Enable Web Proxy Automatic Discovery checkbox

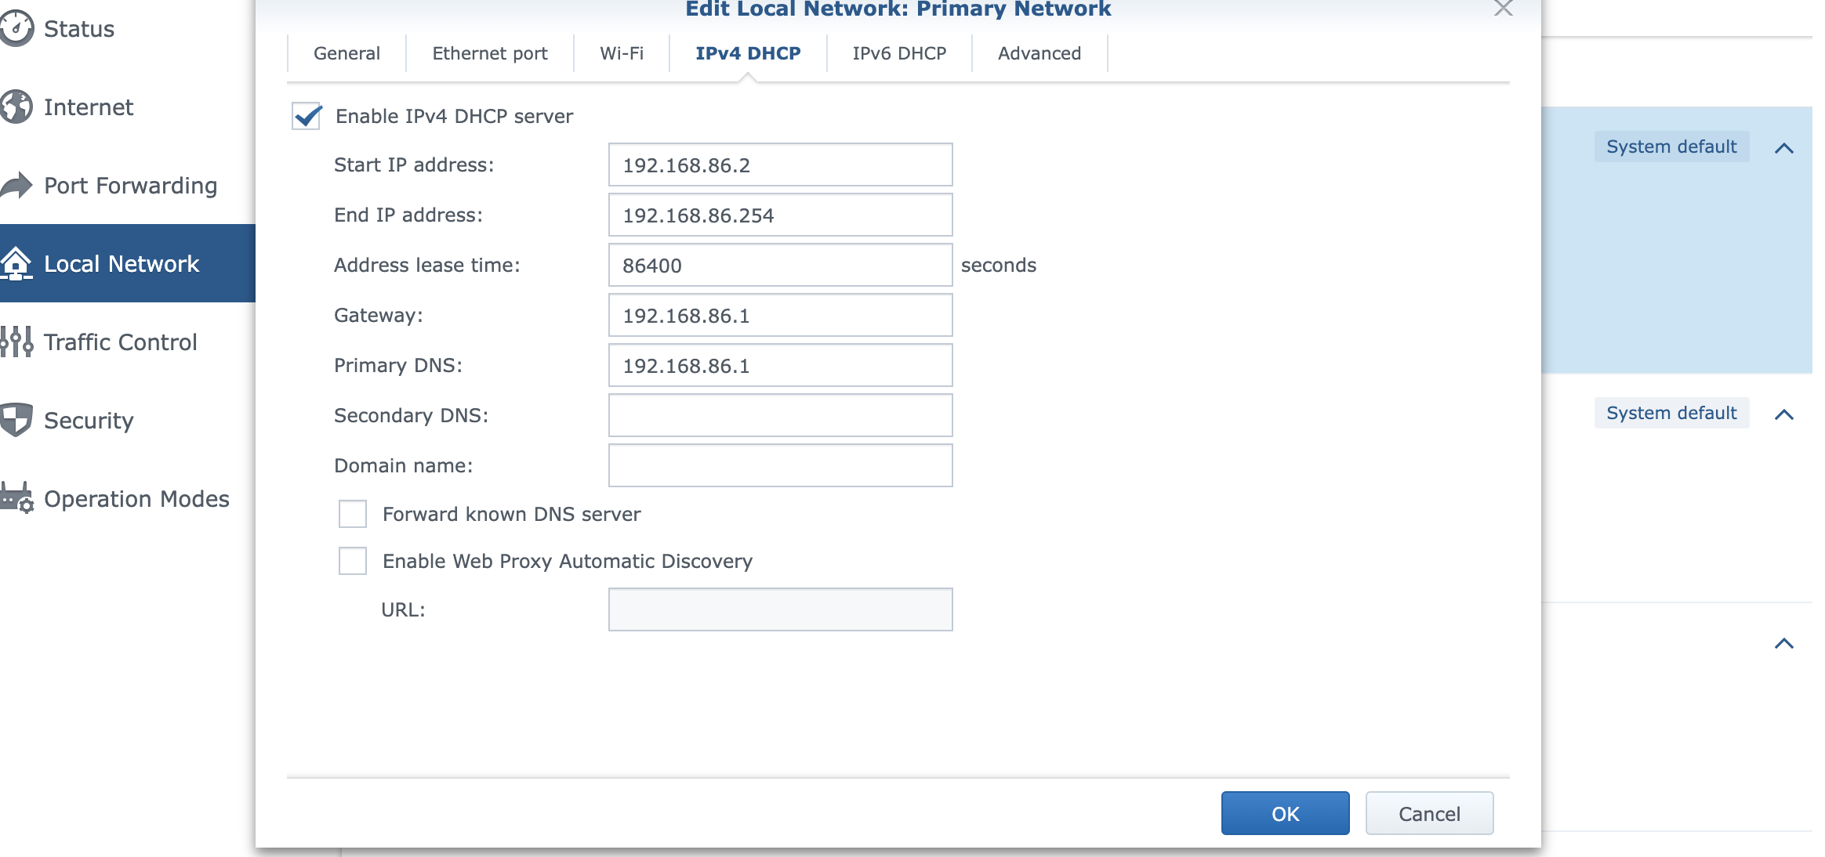point(353,561)
